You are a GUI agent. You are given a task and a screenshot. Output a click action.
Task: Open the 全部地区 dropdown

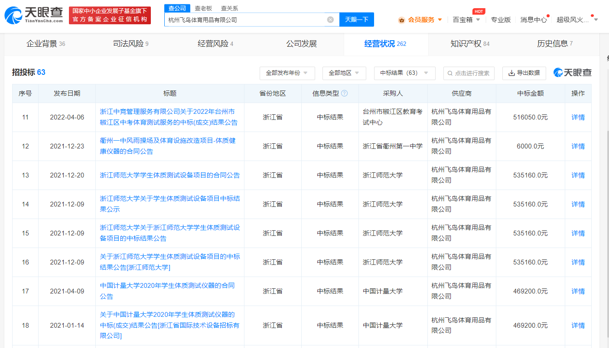point(344,73)
